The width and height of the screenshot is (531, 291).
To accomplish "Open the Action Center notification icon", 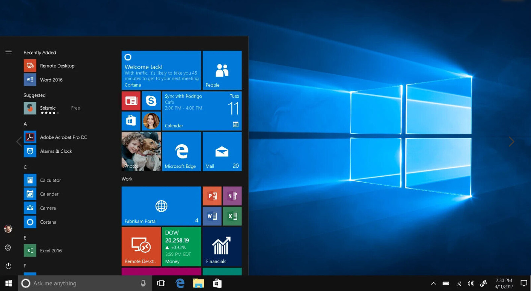I will [524, 283].
